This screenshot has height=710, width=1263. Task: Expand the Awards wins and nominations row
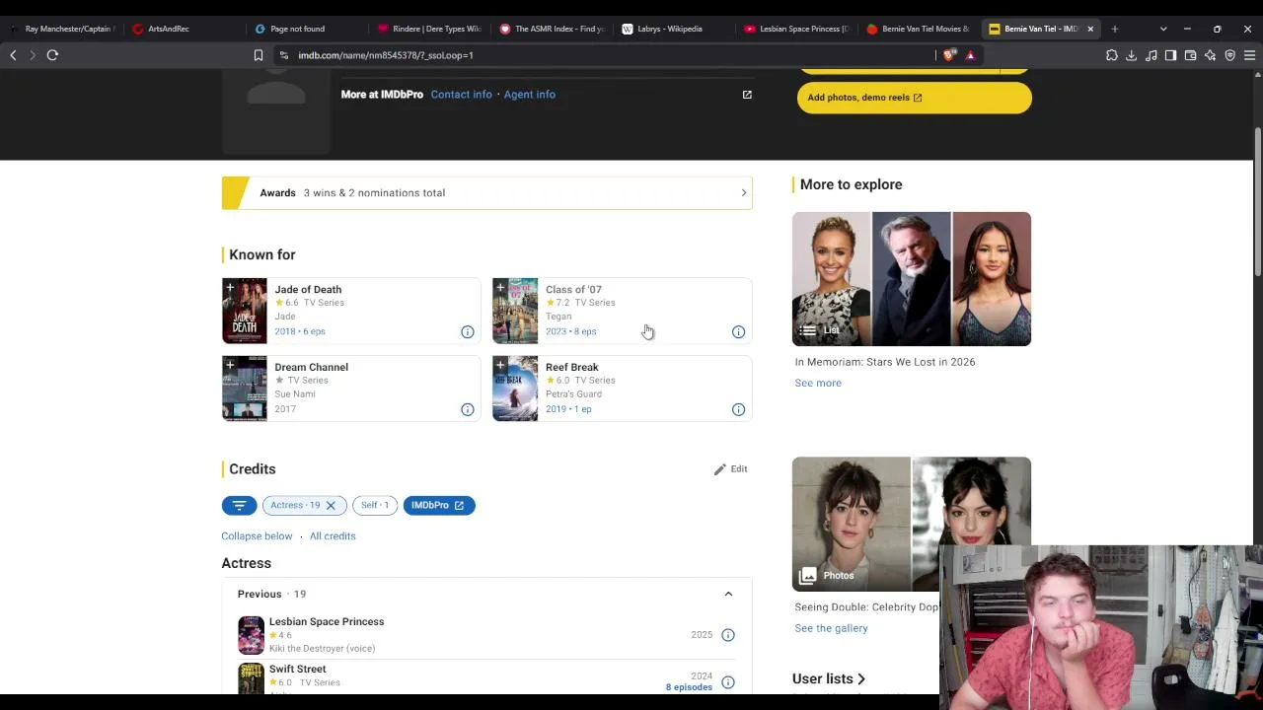tap(486, 193)
